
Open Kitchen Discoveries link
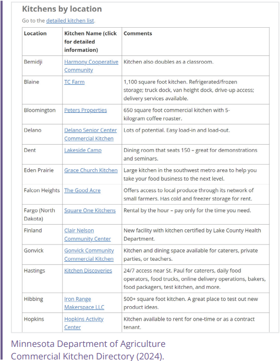[x=88, y=271]
